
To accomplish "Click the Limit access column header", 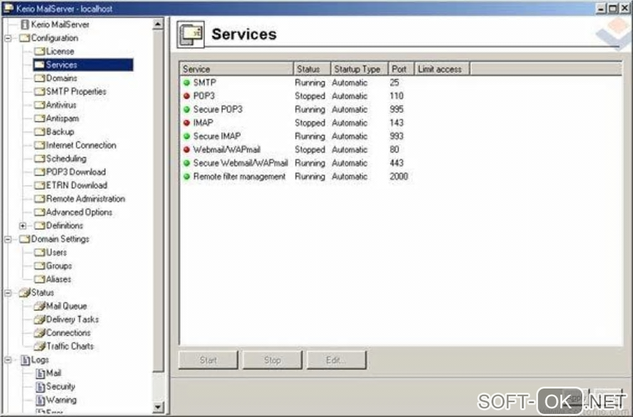I will point(442,69).
